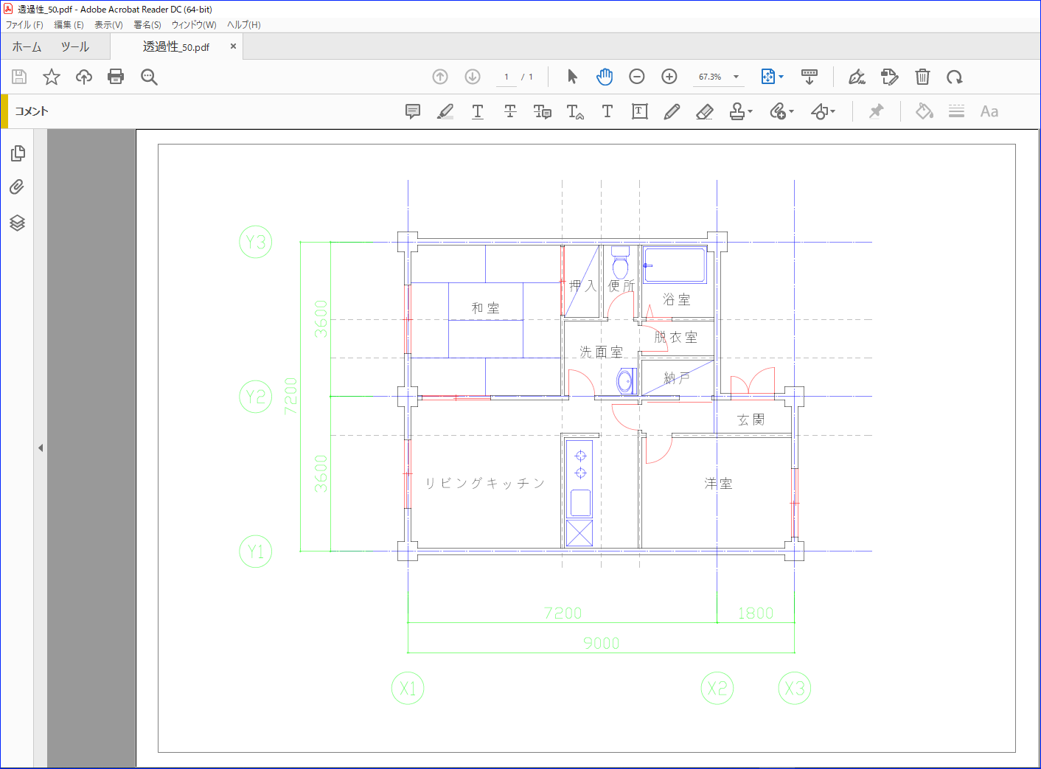Select the highlight text tool
The image size is (1041, 769).
(445, 111)
